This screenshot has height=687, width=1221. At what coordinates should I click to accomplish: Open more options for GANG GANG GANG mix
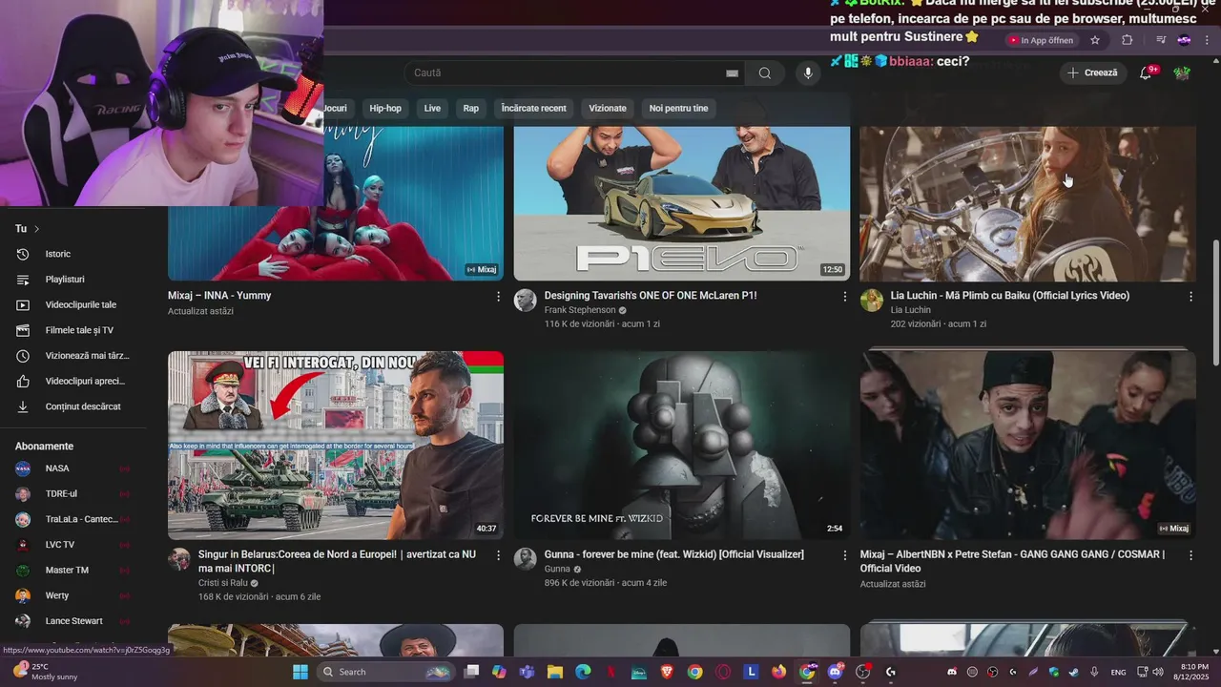tap(1190, 555)
